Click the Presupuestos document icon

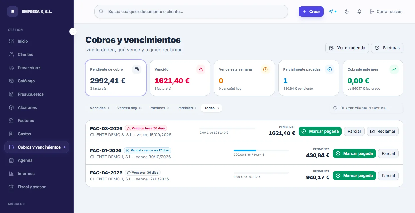pyautogui.click(x=11, y=94)
